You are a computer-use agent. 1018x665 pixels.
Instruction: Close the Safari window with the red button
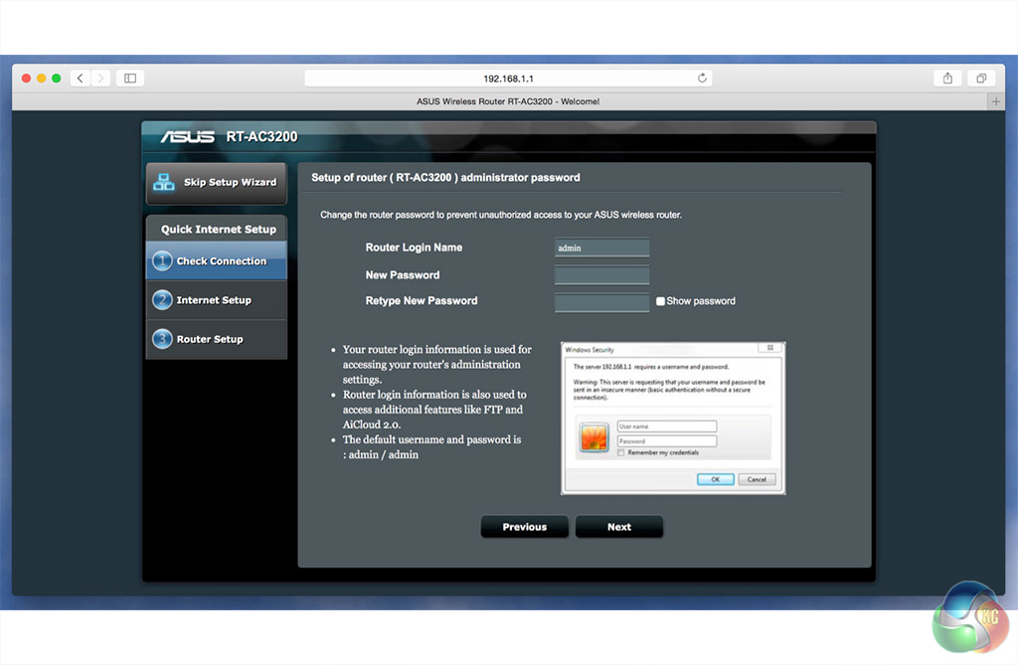pyautogui.click(x=26, y=79)
